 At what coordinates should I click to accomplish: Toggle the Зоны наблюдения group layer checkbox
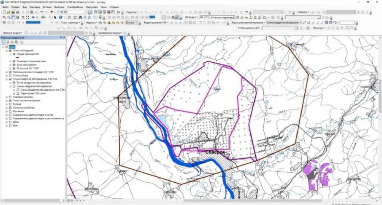tap(10, 51)
